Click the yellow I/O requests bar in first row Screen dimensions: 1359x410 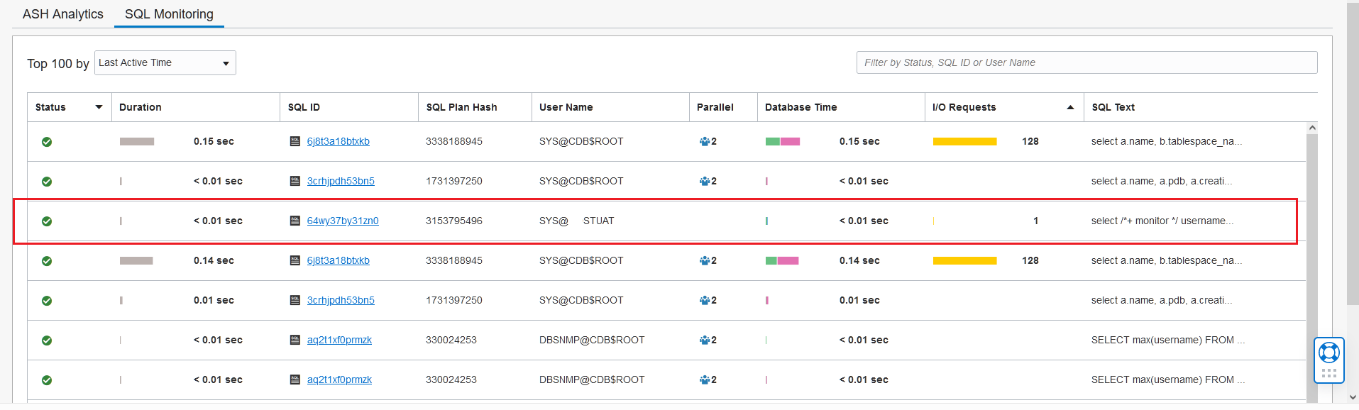coord(965,142)
